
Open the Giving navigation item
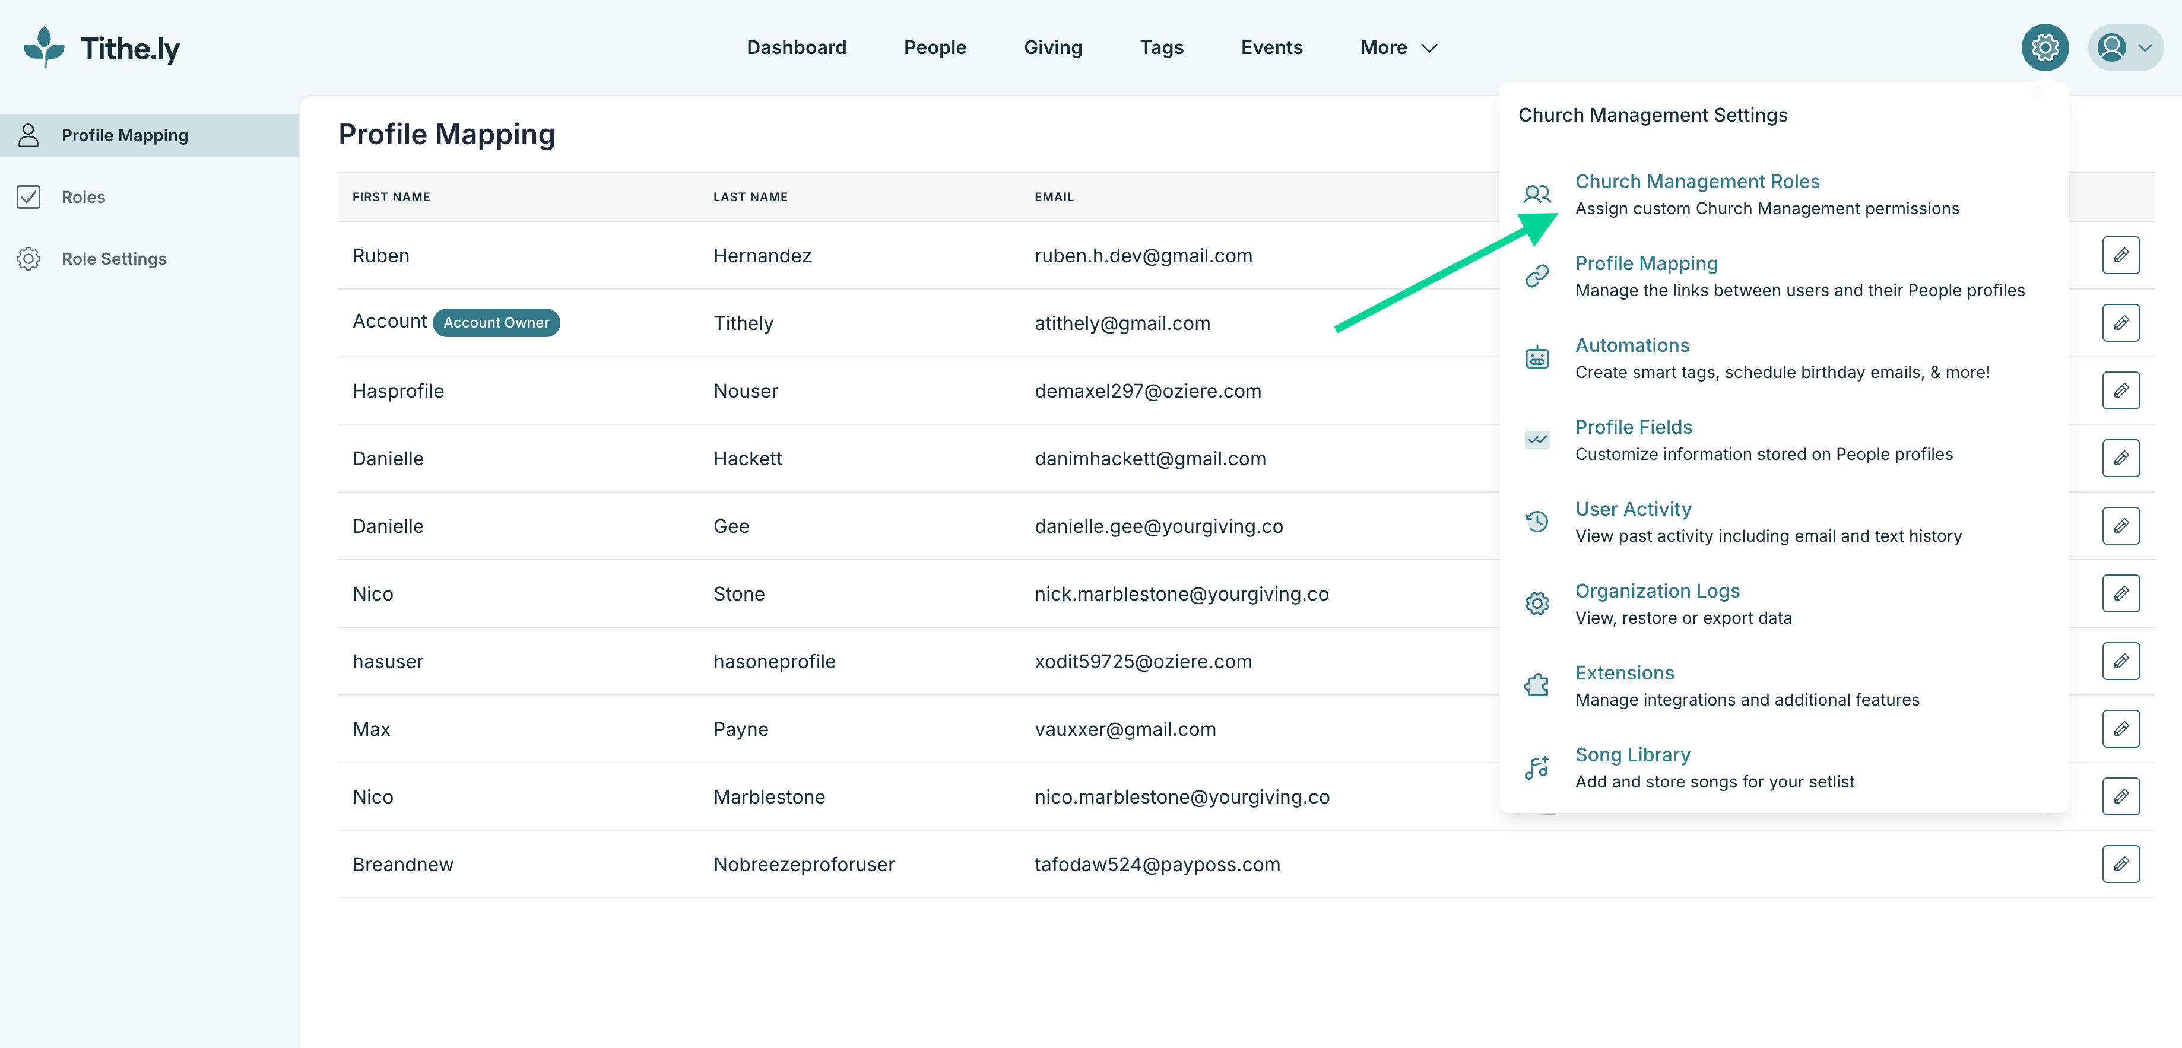pyautogui.click(x=1053, y=47)
